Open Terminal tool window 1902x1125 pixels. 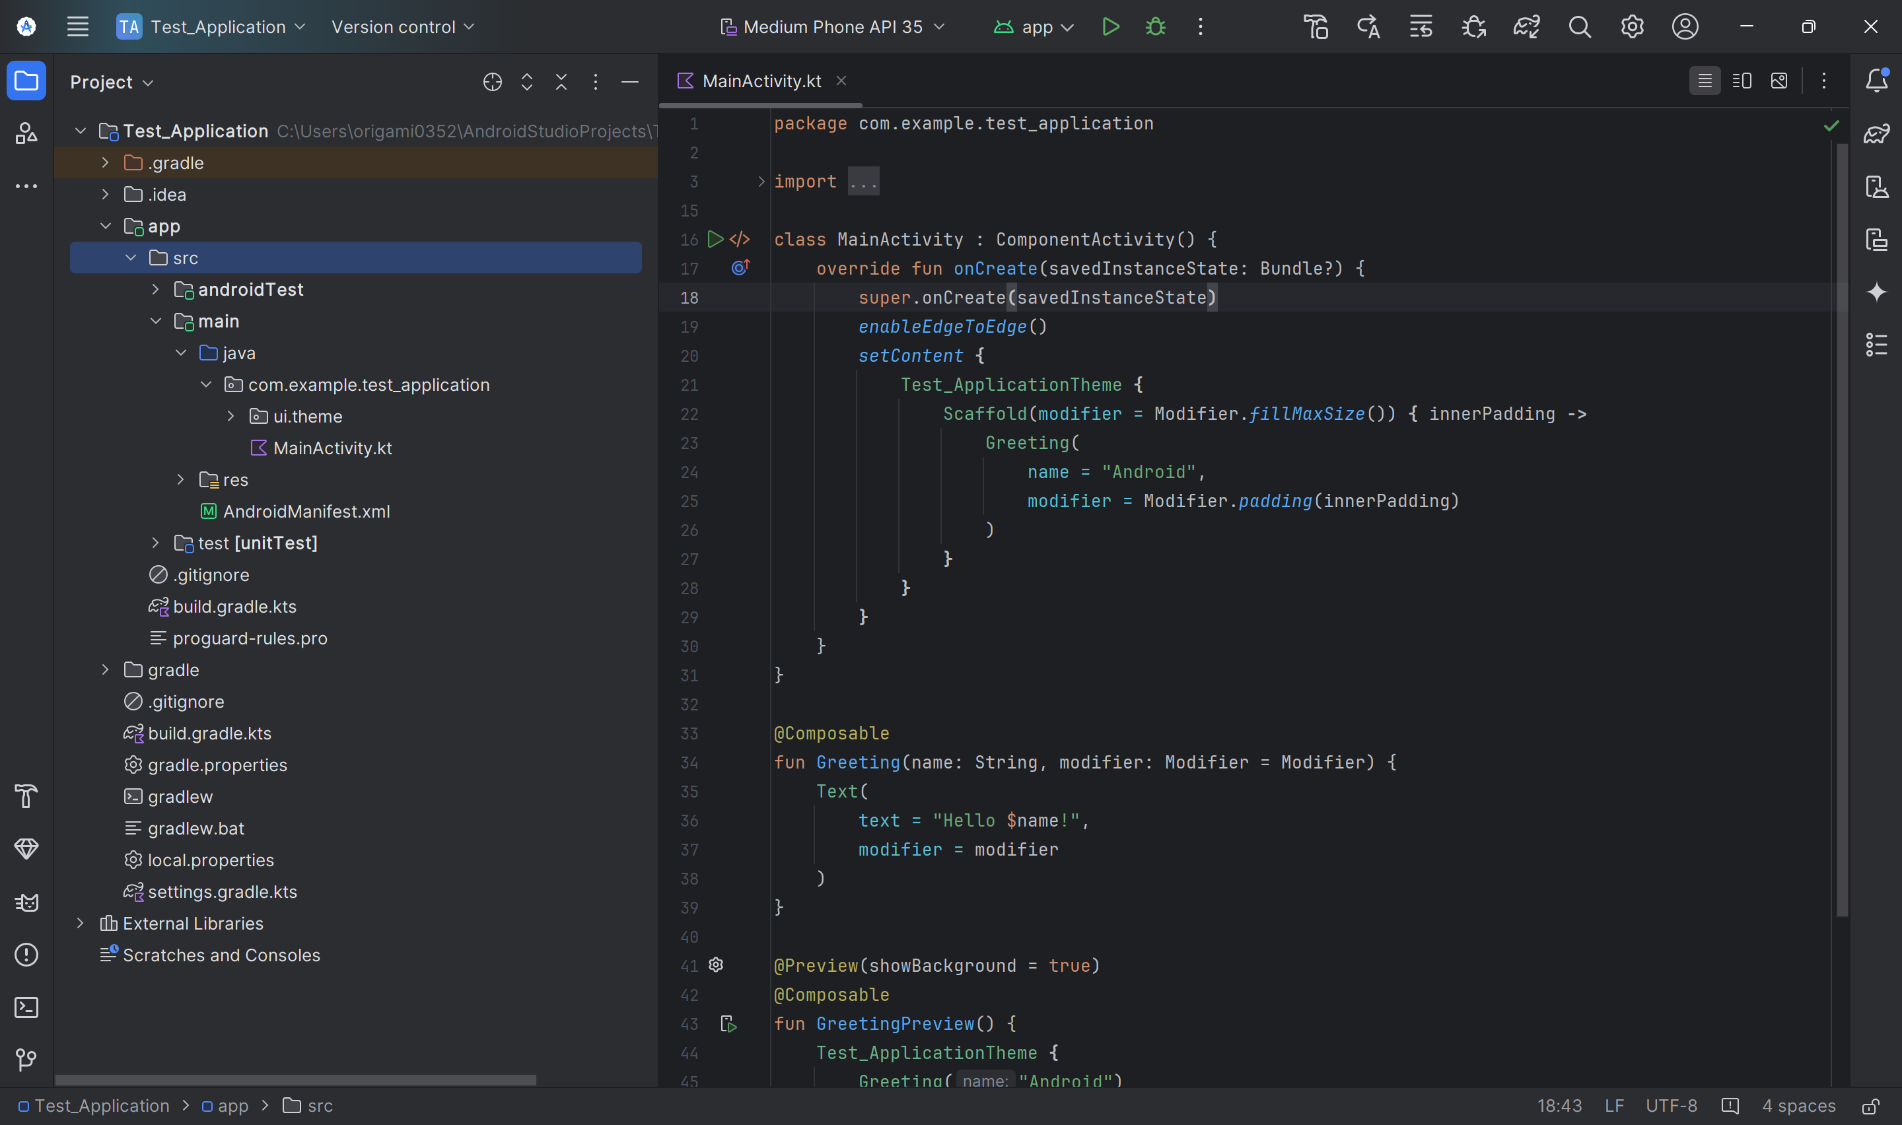click(x=26, y=1007)
